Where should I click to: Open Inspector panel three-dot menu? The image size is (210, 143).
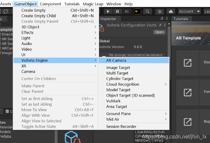(167, 18)
